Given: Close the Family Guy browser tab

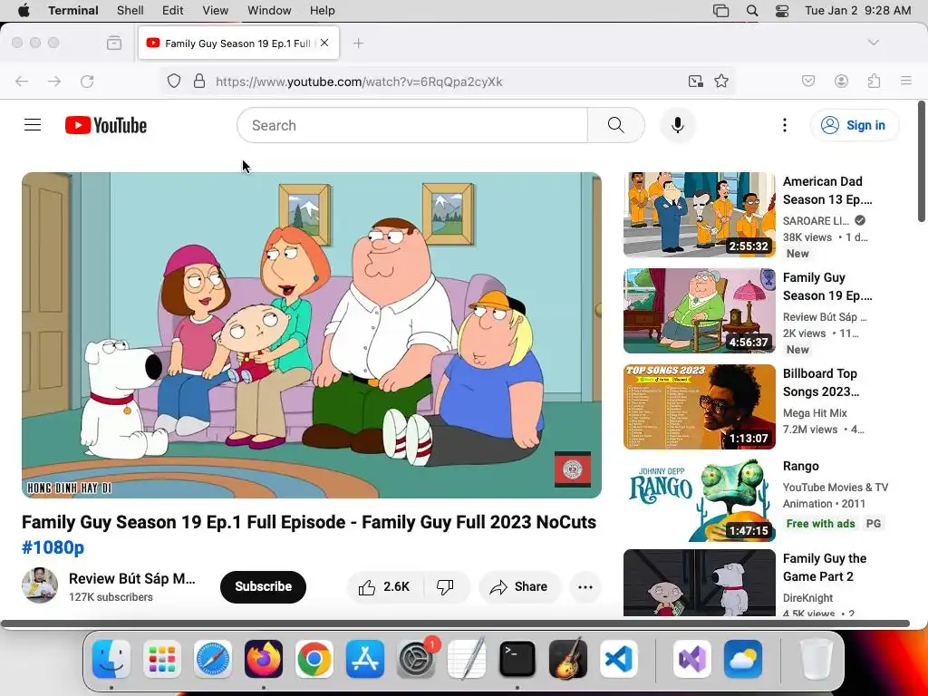Looking at the screenshot, I should [x=324, y=43].
